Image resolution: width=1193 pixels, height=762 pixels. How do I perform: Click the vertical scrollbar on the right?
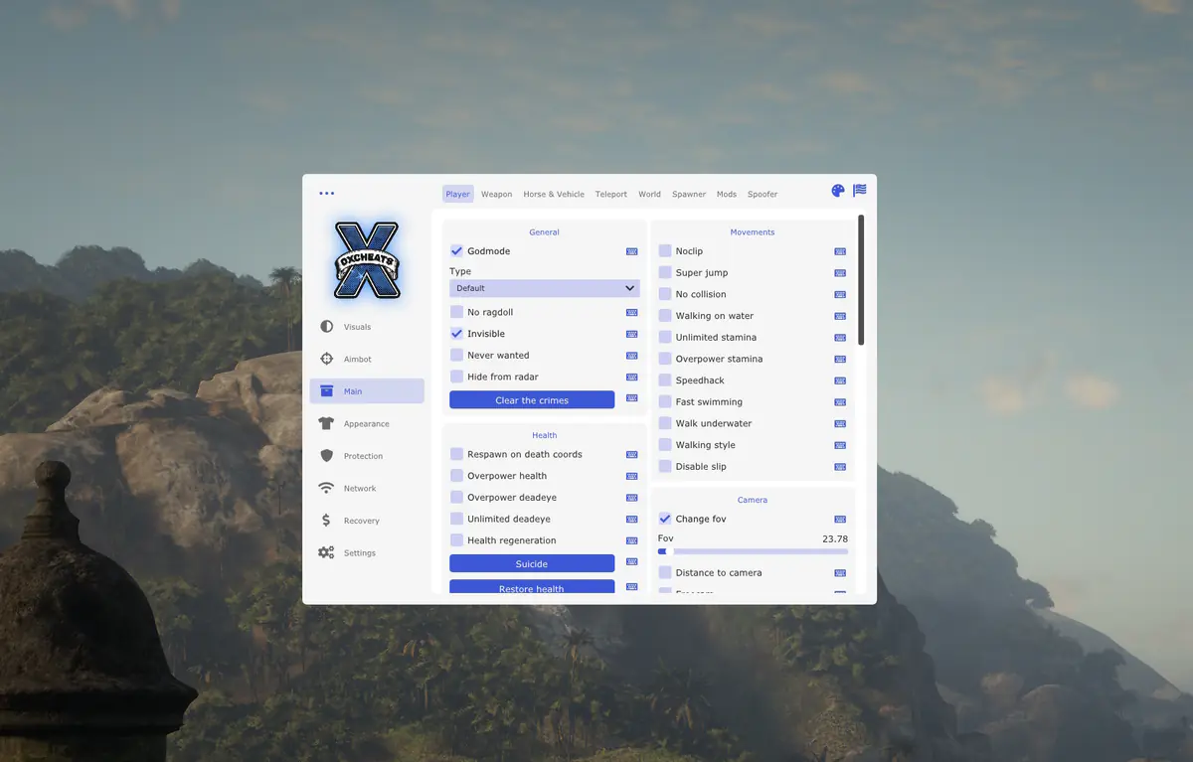point(861,280)
